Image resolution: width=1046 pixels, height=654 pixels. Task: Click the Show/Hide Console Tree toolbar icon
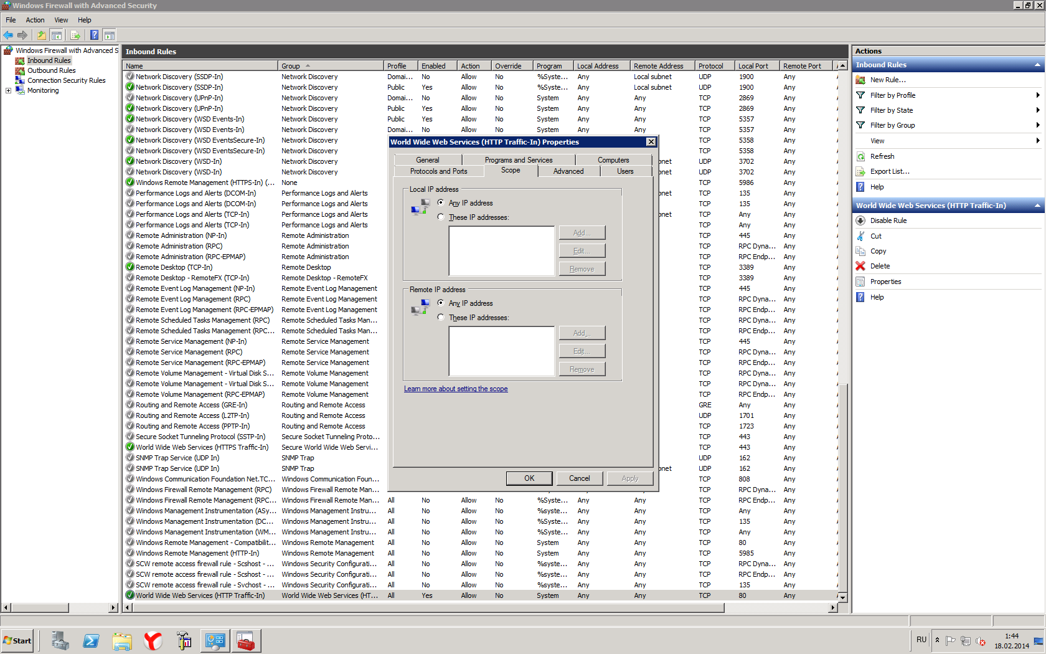tap(56, 35)
